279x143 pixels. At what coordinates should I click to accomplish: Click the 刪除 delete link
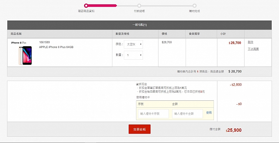[x=251, y=42]
